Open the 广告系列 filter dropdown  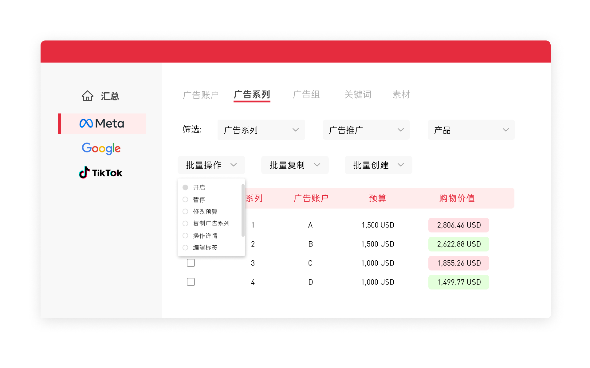(x=261, y=130)
